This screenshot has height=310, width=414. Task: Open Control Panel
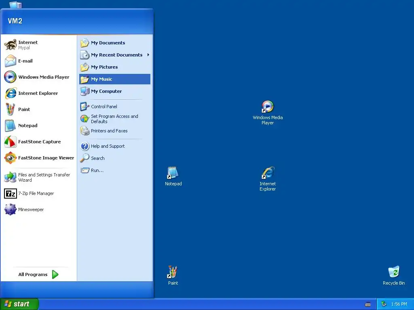[x=114, y=107]
